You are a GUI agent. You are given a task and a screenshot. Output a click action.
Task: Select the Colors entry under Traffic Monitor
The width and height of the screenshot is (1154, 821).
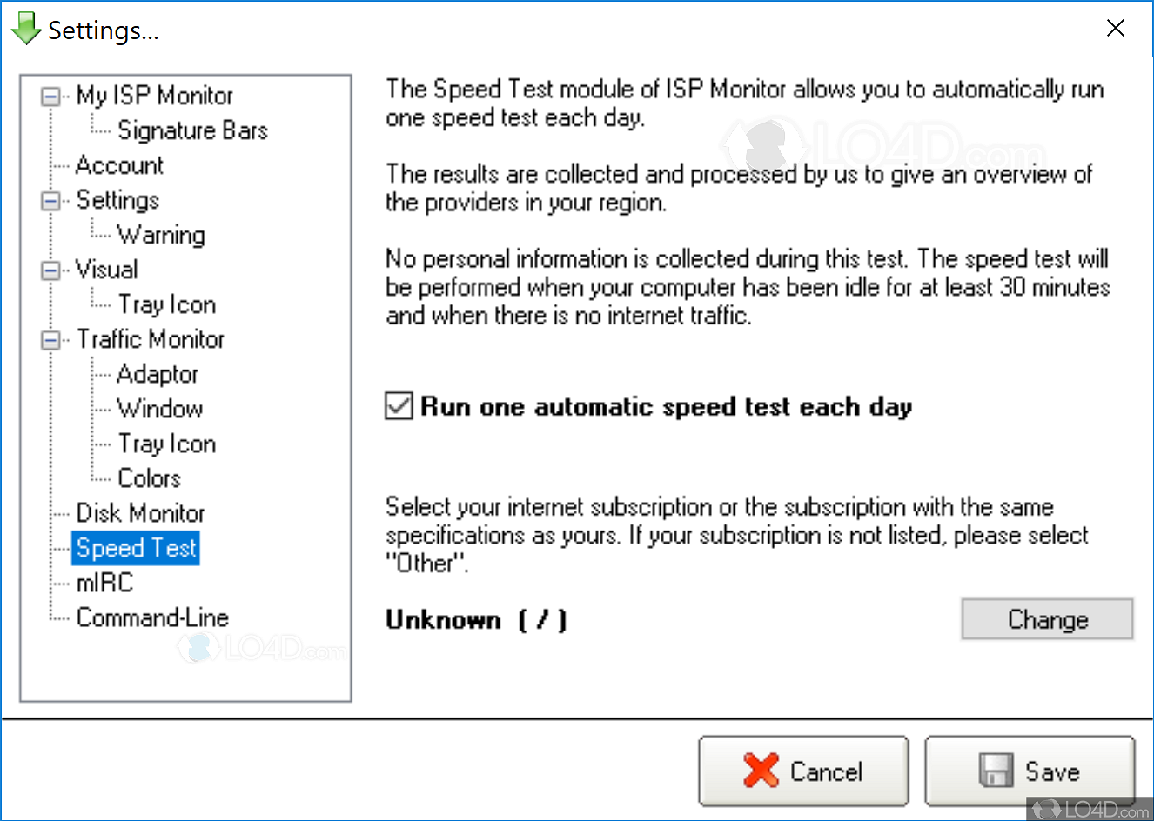tap(149, 478)
